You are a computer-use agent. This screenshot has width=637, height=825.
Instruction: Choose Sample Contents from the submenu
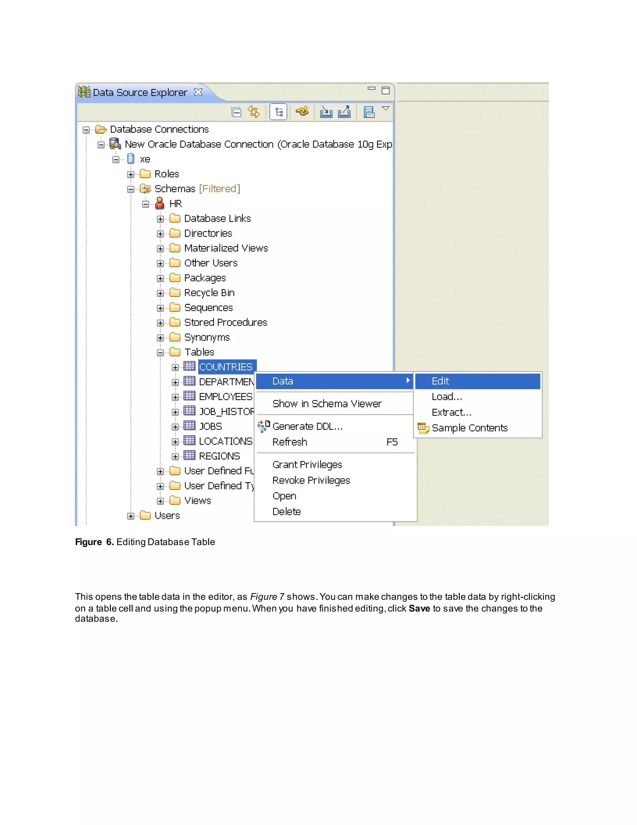478,428
